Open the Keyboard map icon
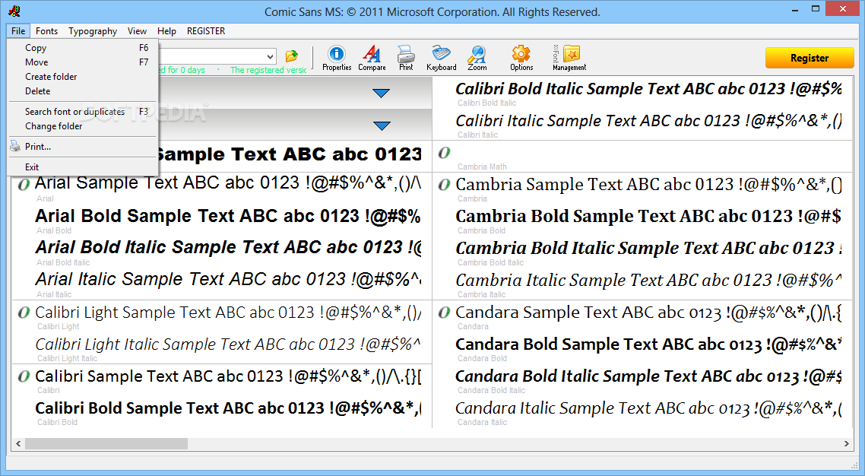The width and height of the screenshot is (865, 476). point(442,58)
